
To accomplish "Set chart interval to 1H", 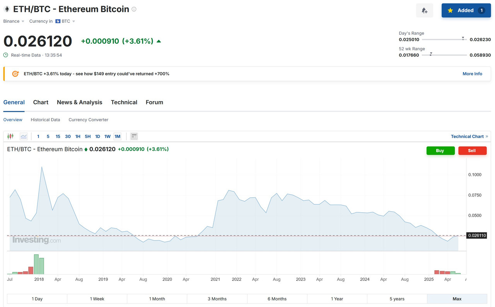I will pos(78,136).
